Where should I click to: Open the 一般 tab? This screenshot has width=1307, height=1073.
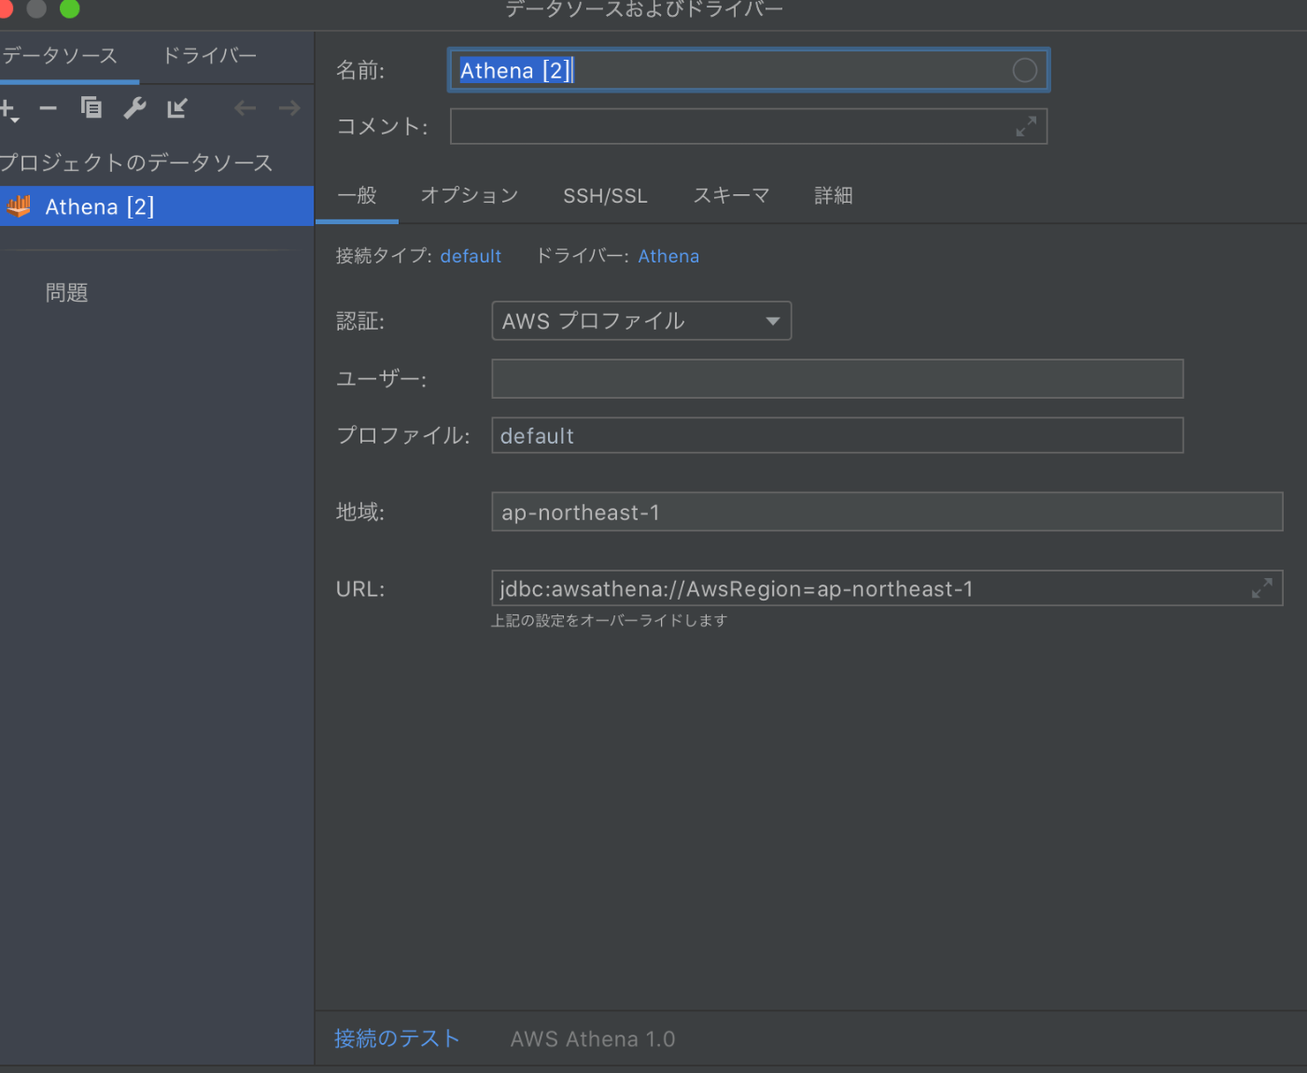357,195
